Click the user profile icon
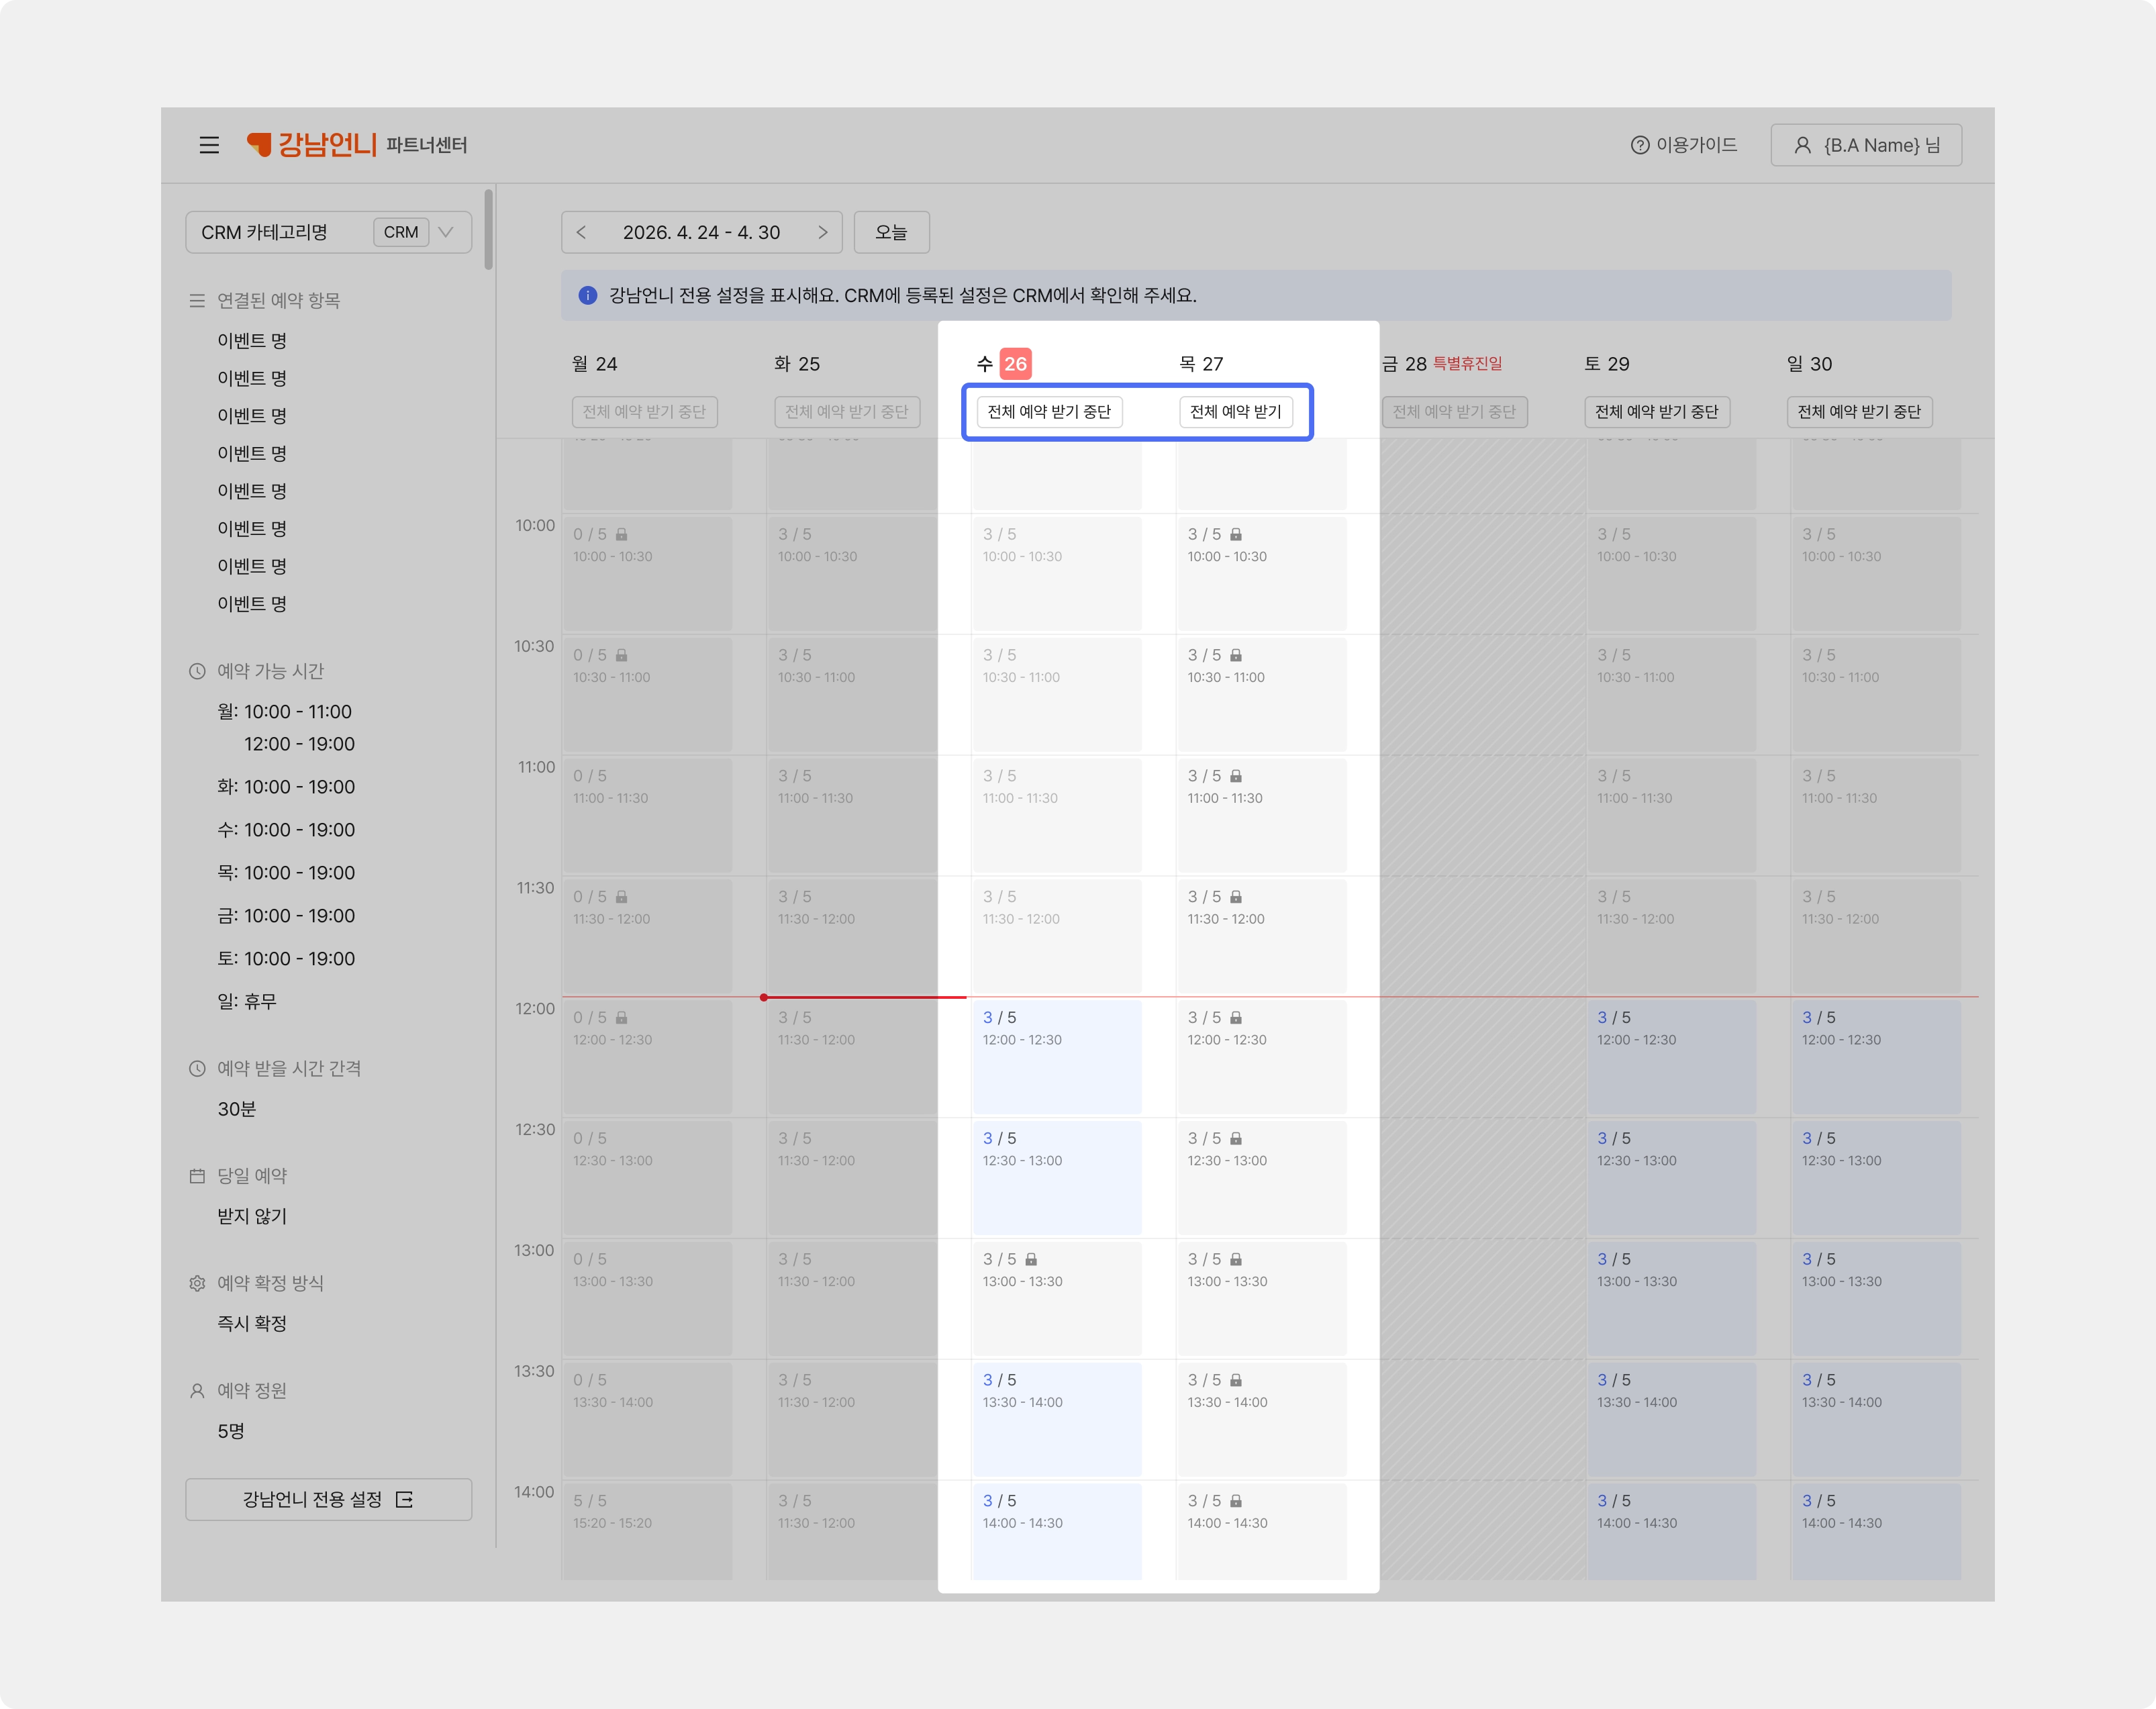Screen dimensions: 2156x1709 click(x=1802, y=145)
